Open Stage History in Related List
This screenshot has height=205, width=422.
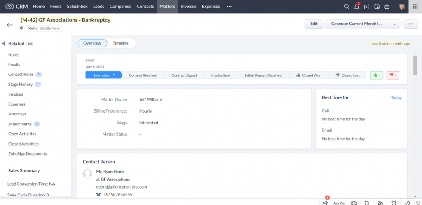20,84
